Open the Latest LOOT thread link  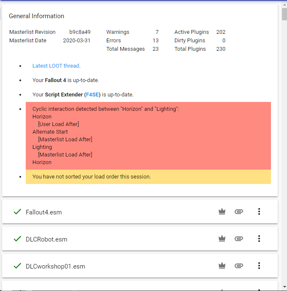point(56,66)
